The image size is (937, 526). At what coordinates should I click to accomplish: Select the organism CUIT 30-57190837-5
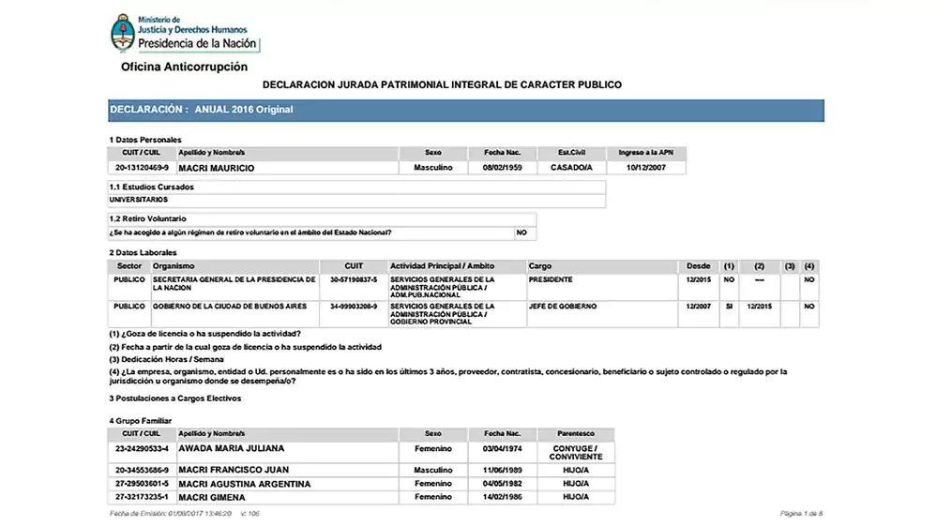(354, 279)
